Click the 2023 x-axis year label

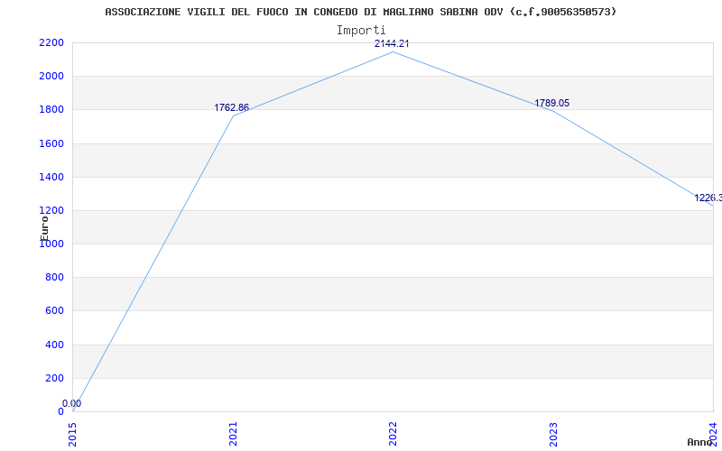(x=553, y=434)
